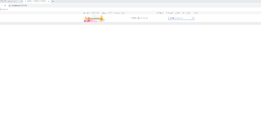Open the bookmark on the bookmarks bar
Viewport: 261px width, 137px height.
pyautogui.click(x=4, y=9)
